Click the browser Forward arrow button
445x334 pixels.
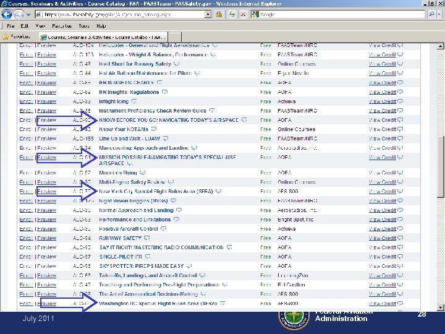[19, 14]
